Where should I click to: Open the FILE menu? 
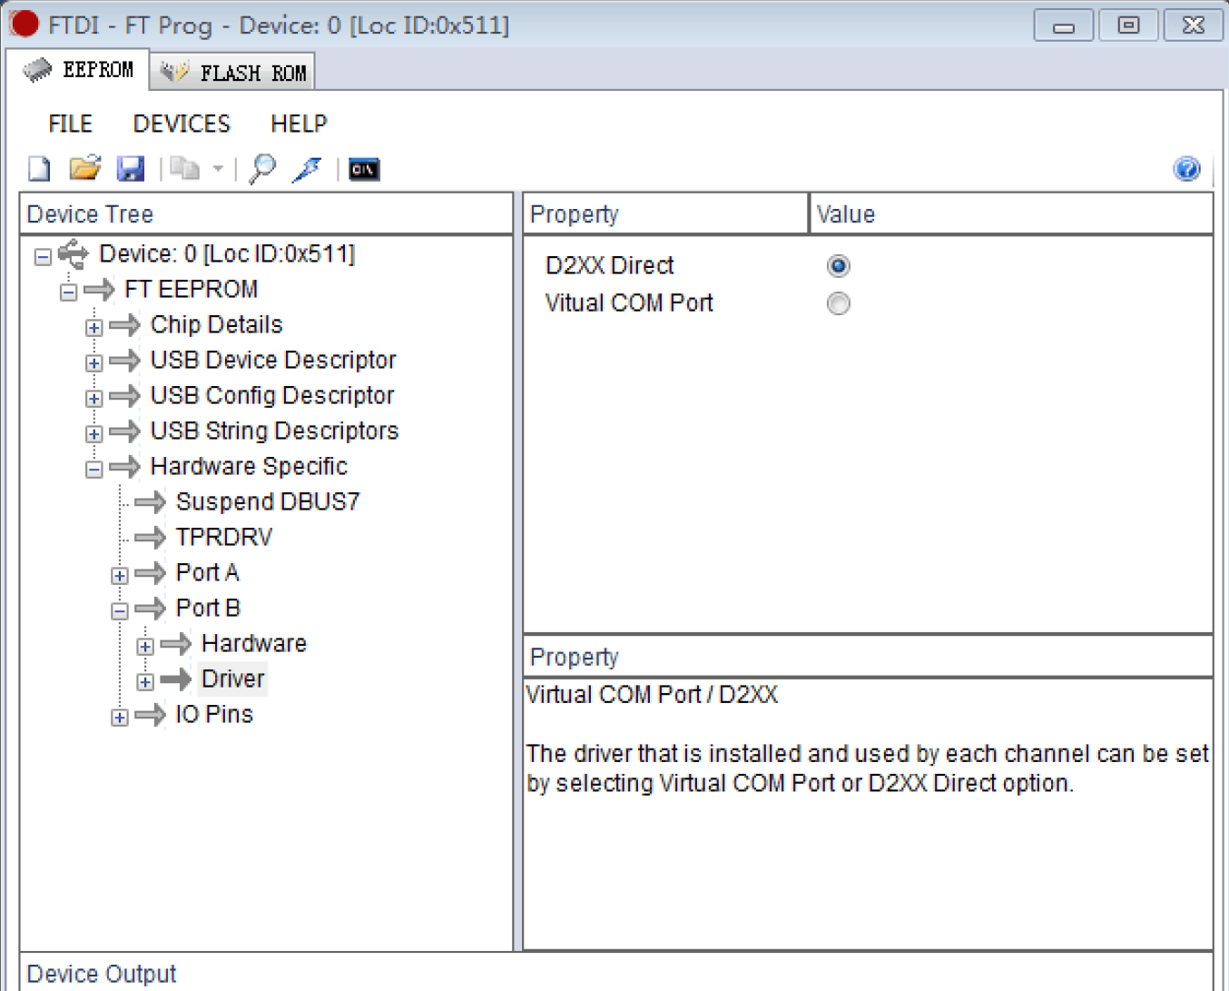click(x=70, y=124)
